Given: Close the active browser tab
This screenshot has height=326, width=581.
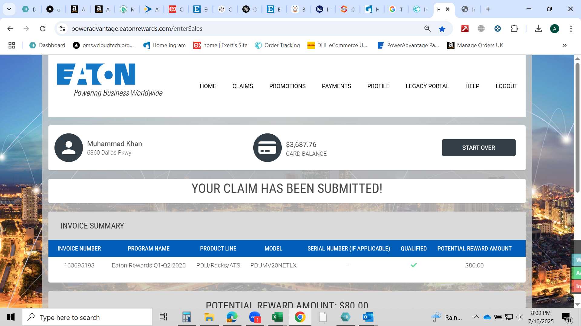Looking at the screenshot, I should [448, 9].
